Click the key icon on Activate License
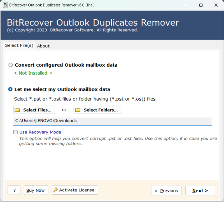 55,190
